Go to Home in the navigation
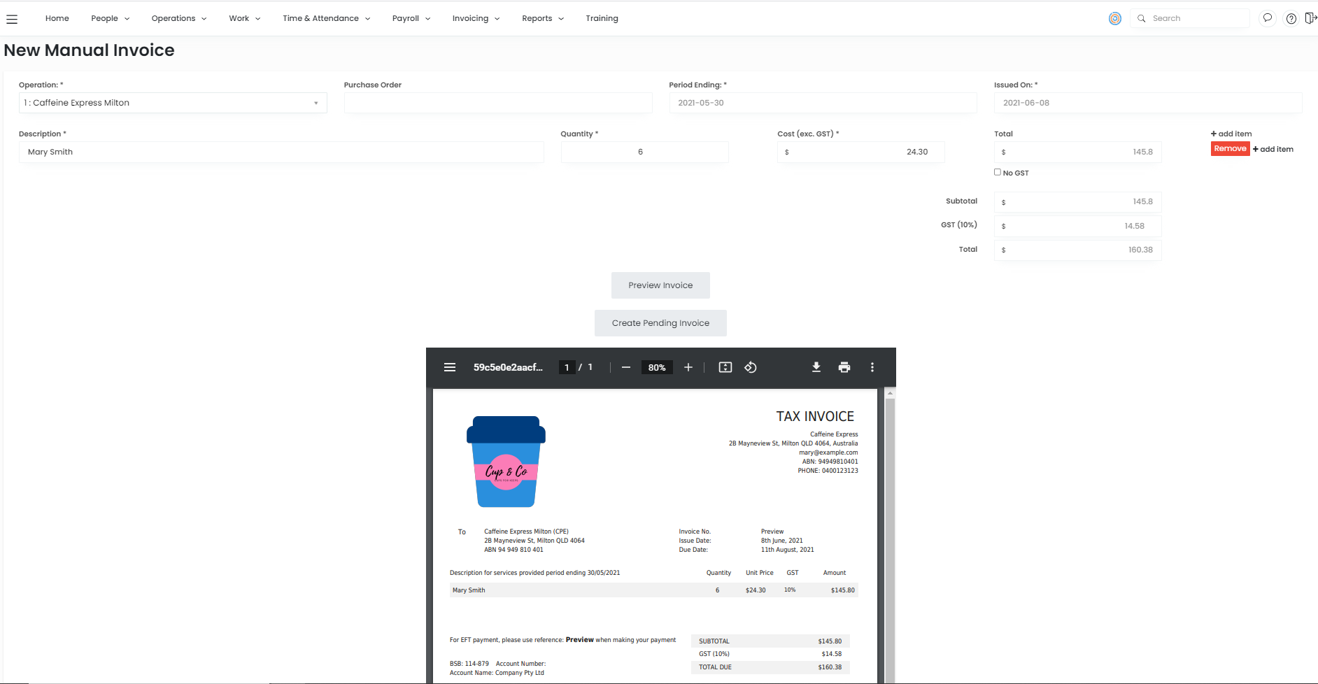The image size is (1318, 684). pyautogui.click(x=57, y=18)
